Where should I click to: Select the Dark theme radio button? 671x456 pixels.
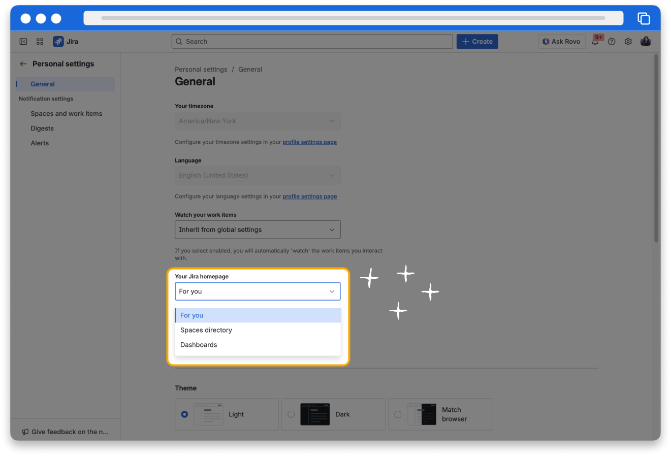click(x=291, y=414)
